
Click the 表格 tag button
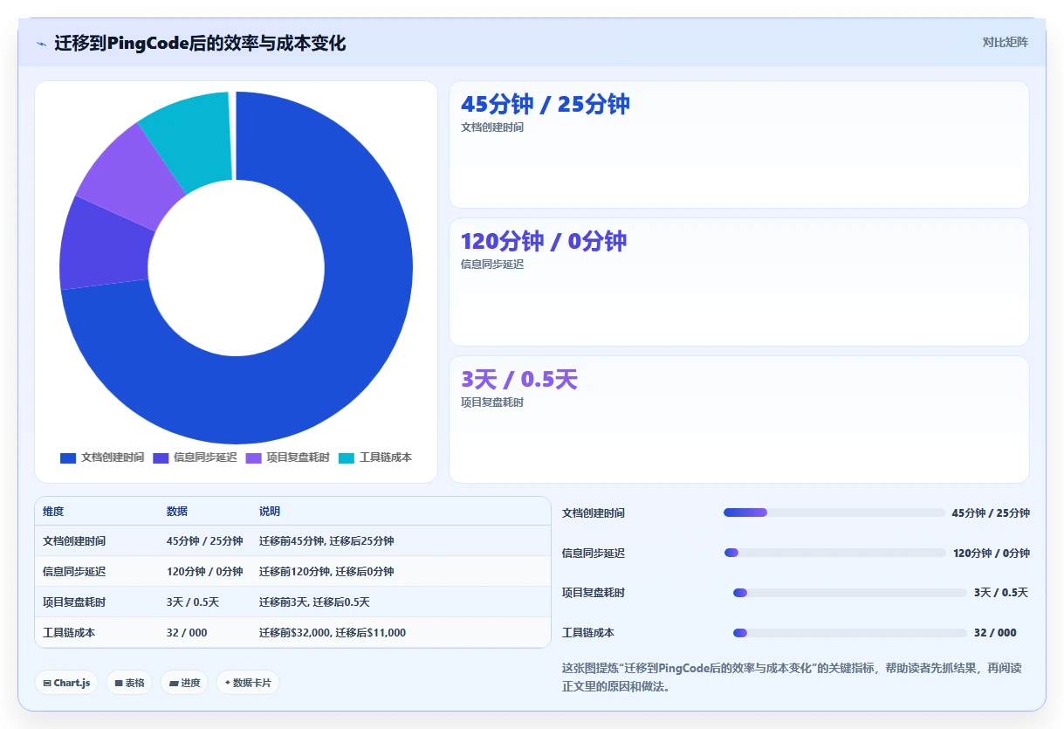129,683
